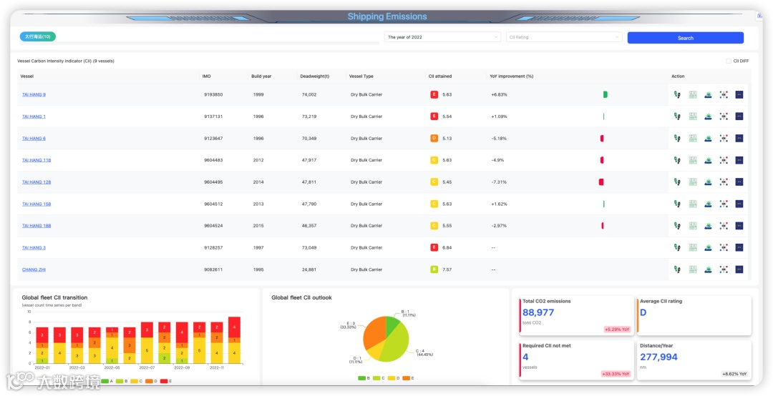This screenshot has width=773, height=396.
Task: Open CII table icon for CHANG ZHI
Action: (693, 269)
